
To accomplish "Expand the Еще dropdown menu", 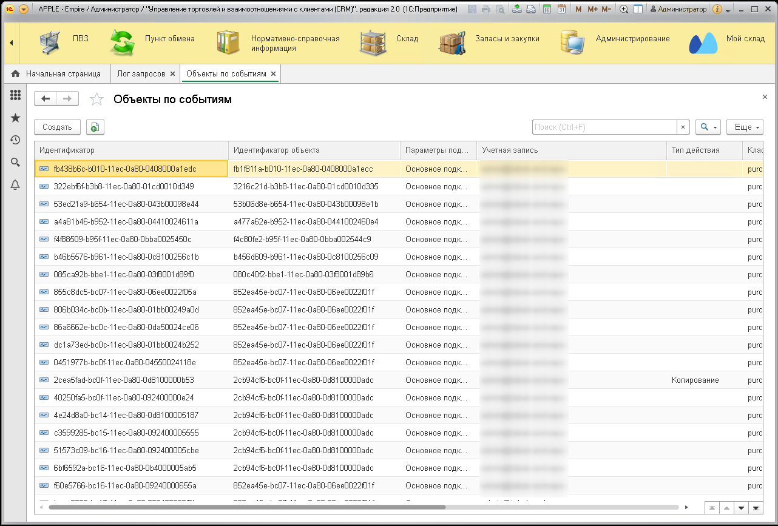I will coord(744,127).
